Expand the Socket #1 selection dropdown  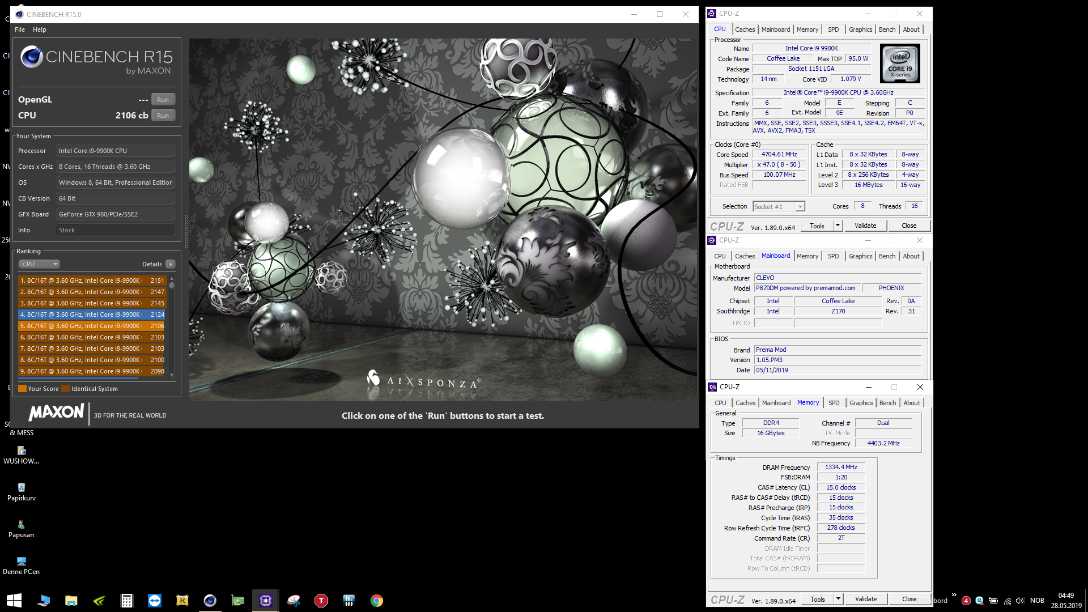[x=800, y=207]
